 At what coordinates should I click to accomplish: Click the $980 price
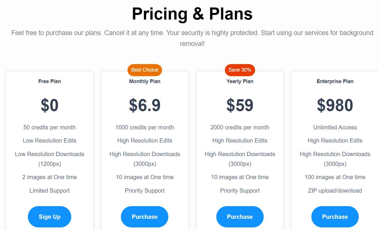point(335,105)
